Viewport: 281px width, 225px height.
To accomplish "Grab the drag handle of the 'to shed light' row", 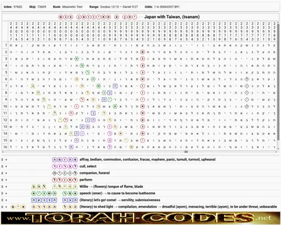I will click(2, 207).
